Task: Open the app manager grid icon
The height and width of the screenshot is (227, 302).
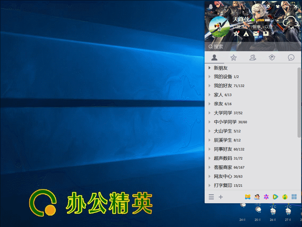Action: click(294, 197)
